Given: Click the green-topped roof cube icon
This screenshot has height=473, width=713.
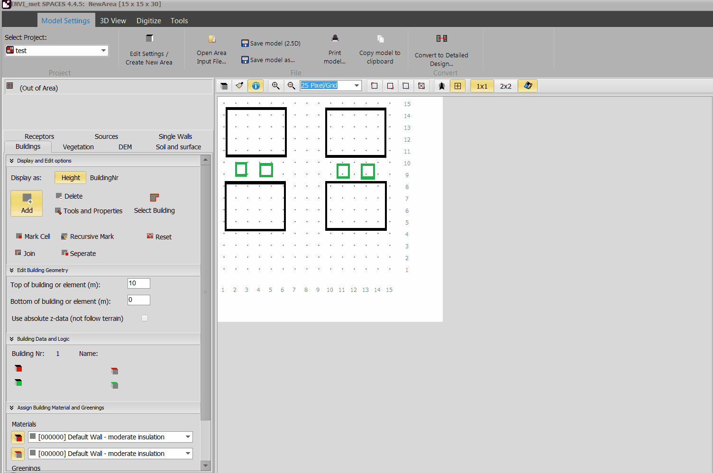Looking at the screenshot, I should pyautogui.click(x=114, y=385).
